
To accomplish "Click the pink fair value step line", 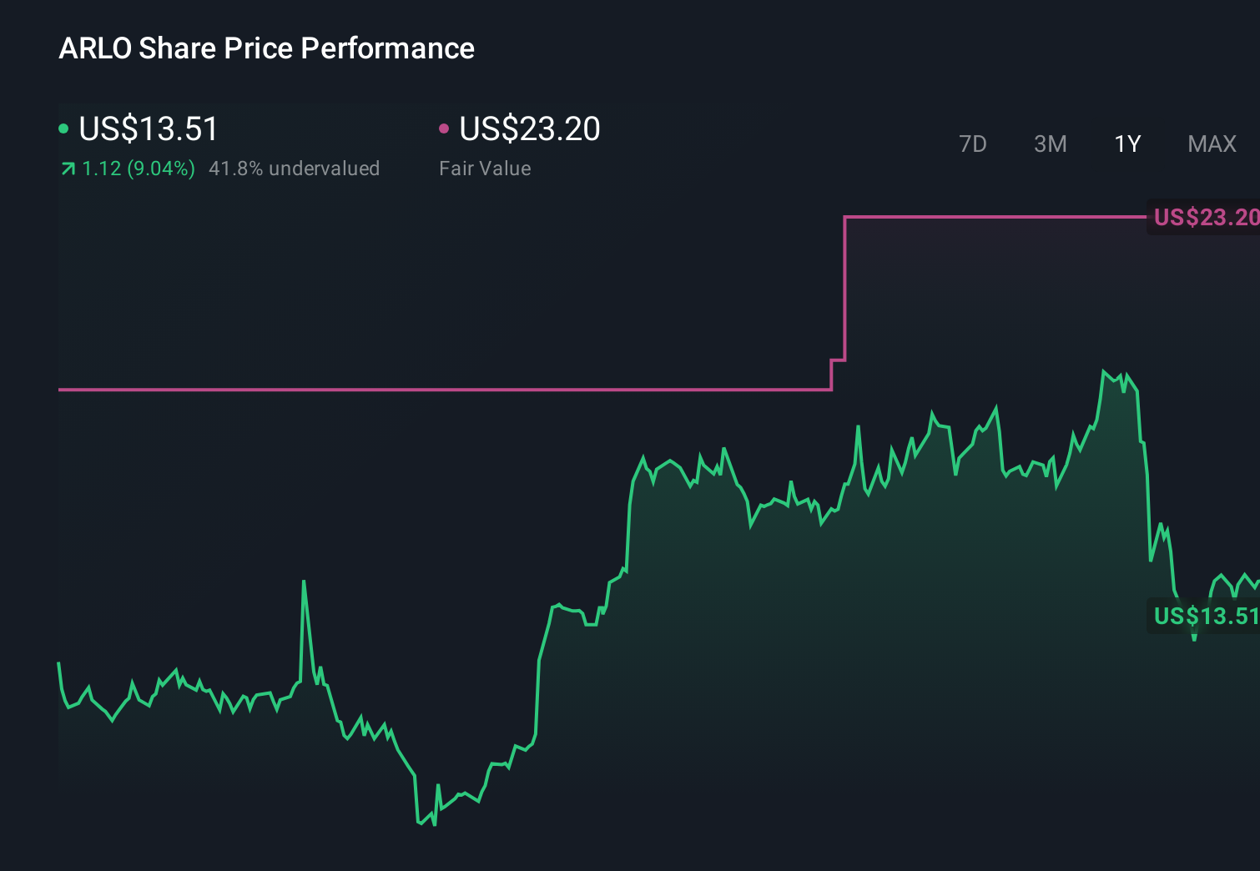I will pos(417,389).
